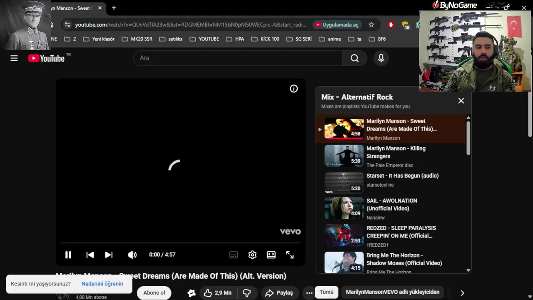View site information icon in address bar

[x=67, y=25]
